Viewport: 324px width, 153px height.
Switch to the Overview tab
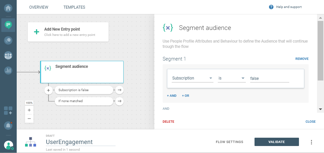tap(39, 7)
